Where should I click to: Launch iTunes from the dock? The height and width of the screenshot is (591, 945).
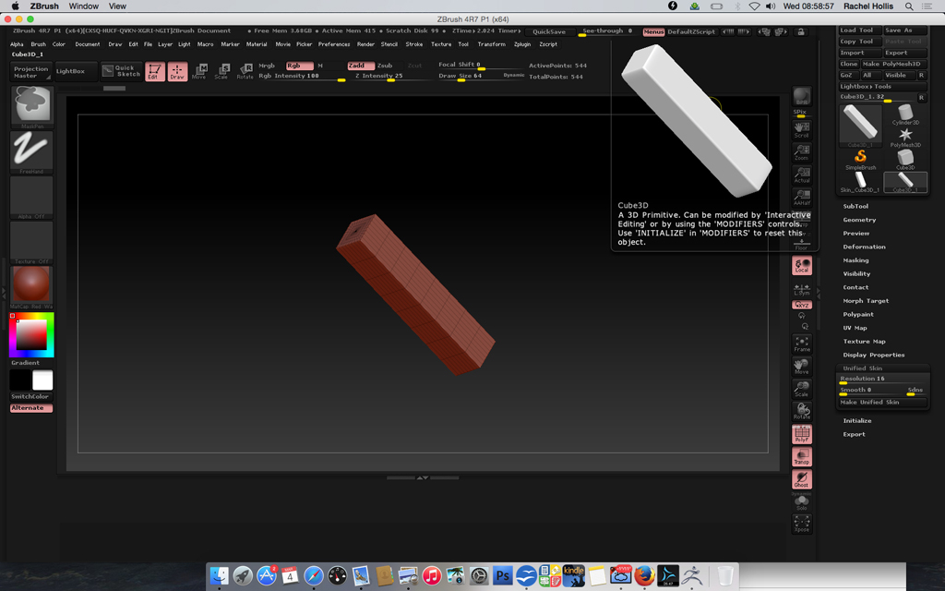pos(432,575)
